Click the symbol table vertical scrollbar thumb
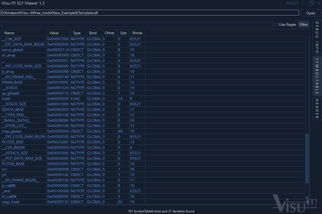 point(307,159)
